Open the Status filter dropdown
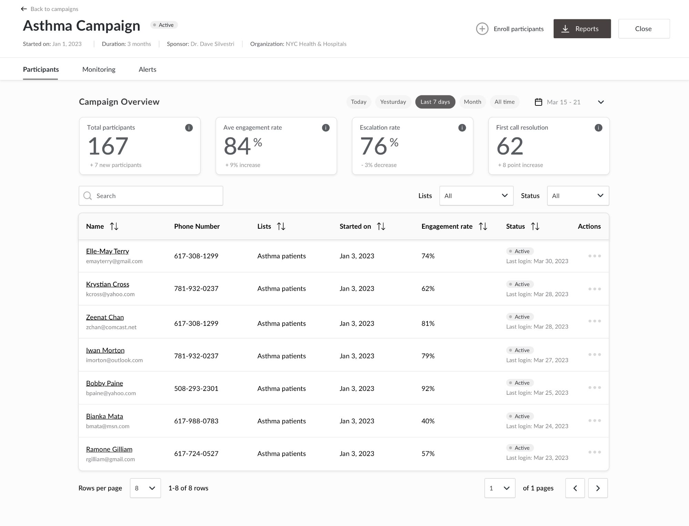689x526 pixels. click(x=578, y=196)
